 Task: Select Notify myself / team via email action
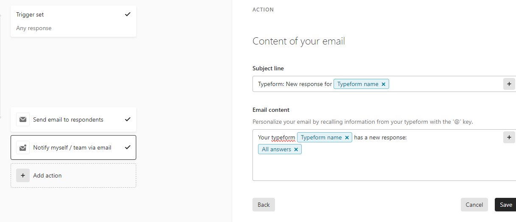pyautogui.click(x=73, y=147)
